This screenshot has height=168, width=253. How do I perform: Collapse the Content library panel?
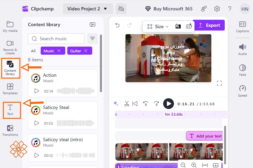(x=93, y=24)
